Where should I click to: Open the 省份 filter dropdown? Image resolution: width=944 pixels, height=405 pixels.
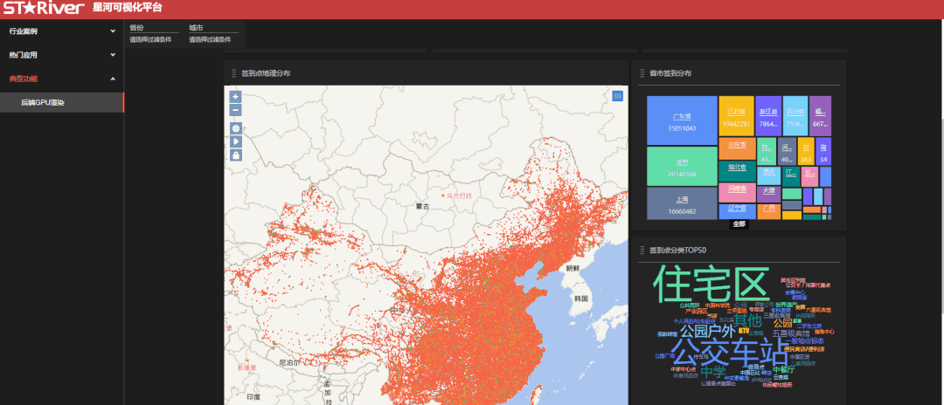(154, 39)
